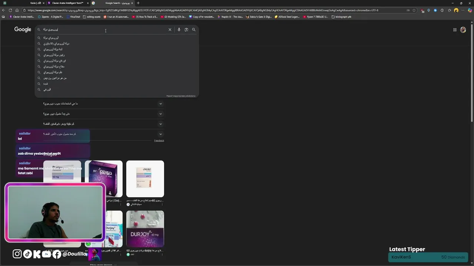Viewport: 474px width, 266px height.
Task: Open the Modding GTA Sa... bookmark
Action: coord(173,17)
